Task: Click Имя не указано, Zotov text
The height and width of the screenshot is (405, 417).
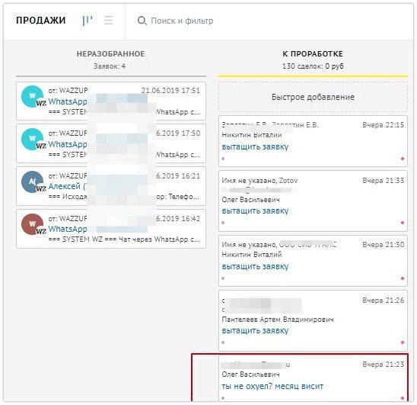Action: click(259, 181)
